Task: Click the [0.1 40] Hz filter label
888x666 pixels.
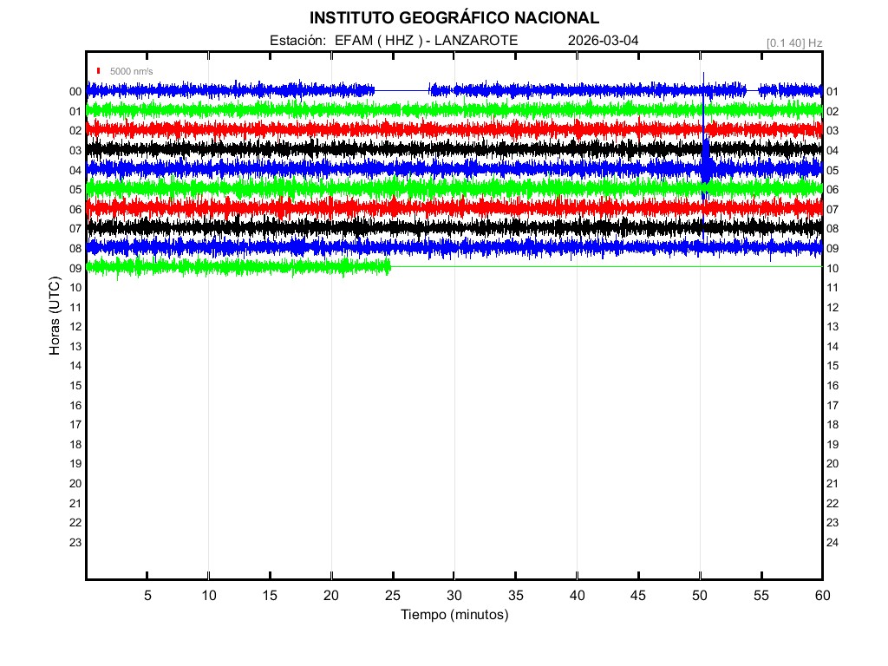Action: 793,42
